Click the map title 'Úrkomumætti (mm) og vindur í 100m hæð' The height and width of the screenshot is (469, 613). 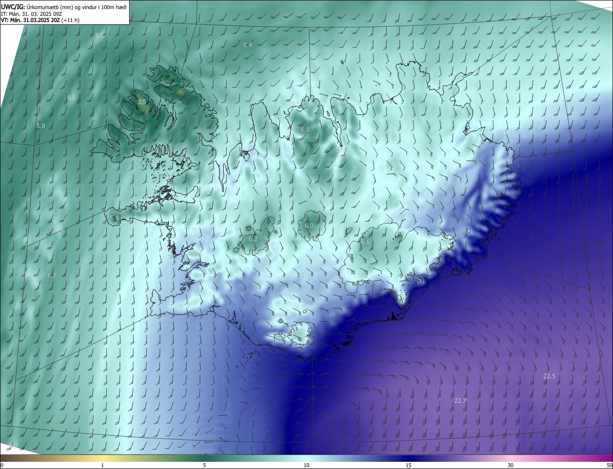[77, 6]
